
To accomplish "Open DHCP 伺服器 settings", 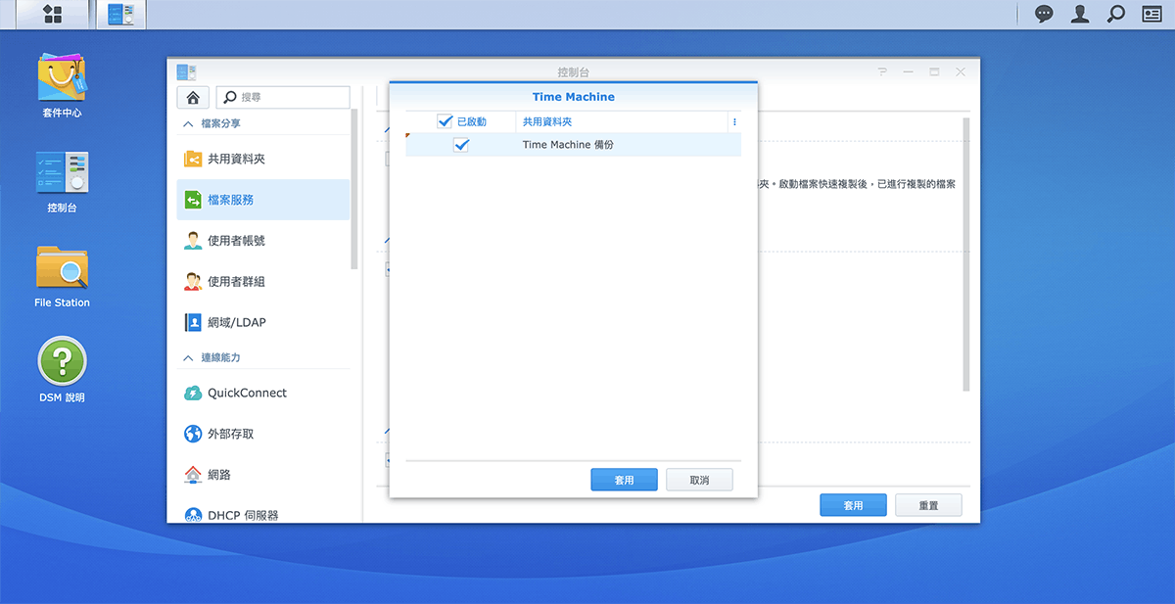I will (x=262, y=514).
